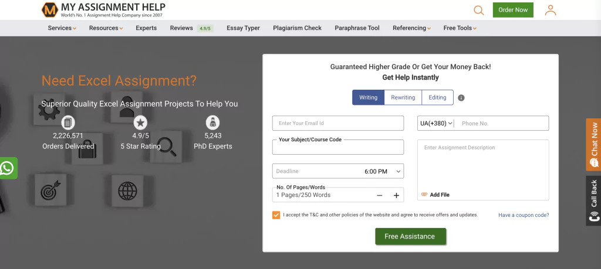
Task: Focus the Your Subject/Course Code field
Action: 337,147
